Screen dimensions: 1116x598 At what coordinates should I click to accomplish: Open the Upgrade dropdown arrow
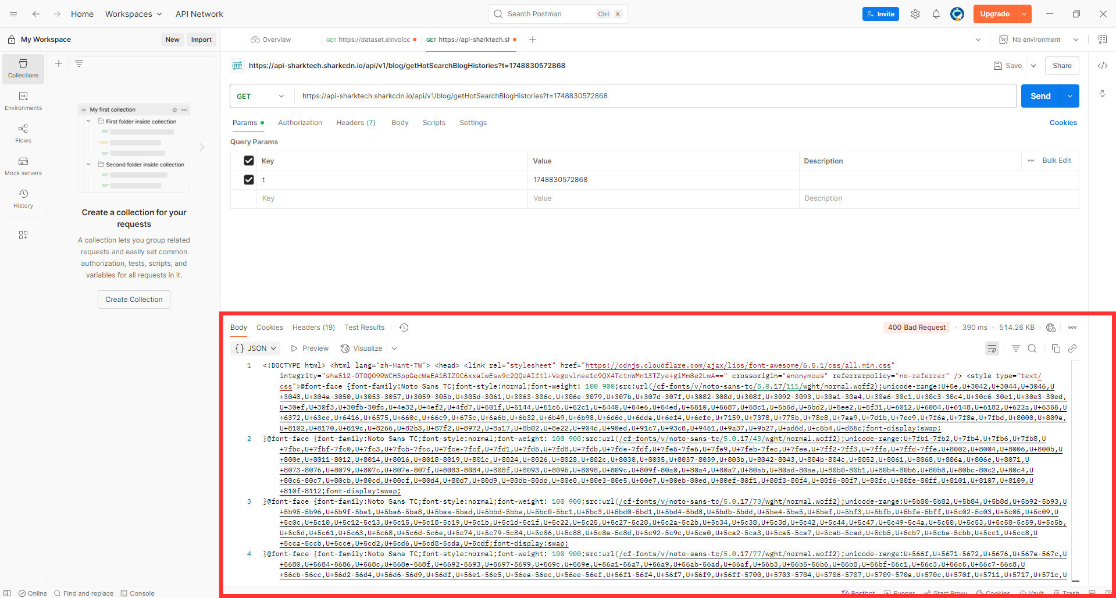pyautogui.click(x=1024, y=14)
